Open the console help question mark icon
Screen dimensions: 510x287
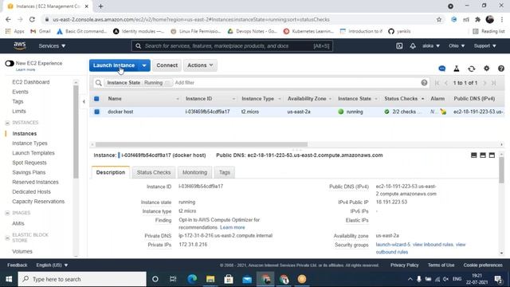point(501,69)
